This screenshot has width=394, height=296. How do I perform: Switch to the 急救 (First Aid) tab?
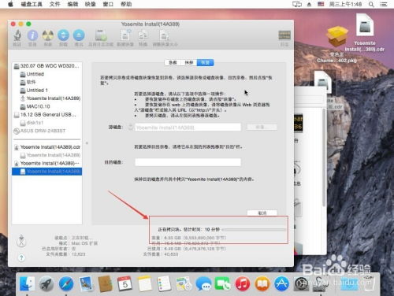pos(173,63)
